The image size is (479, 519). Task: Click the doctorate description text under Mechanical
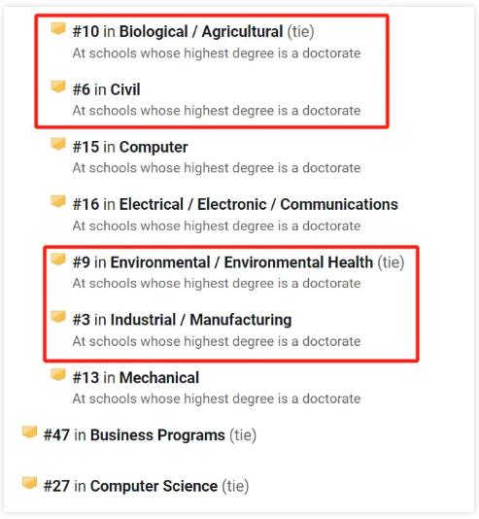point(217,398)
